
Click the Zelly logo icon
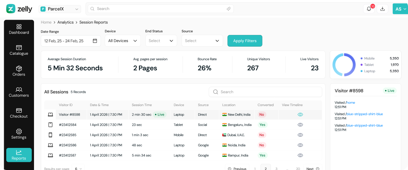11,9
